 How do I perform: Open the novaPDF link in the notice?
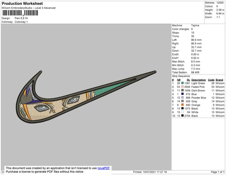104,168
